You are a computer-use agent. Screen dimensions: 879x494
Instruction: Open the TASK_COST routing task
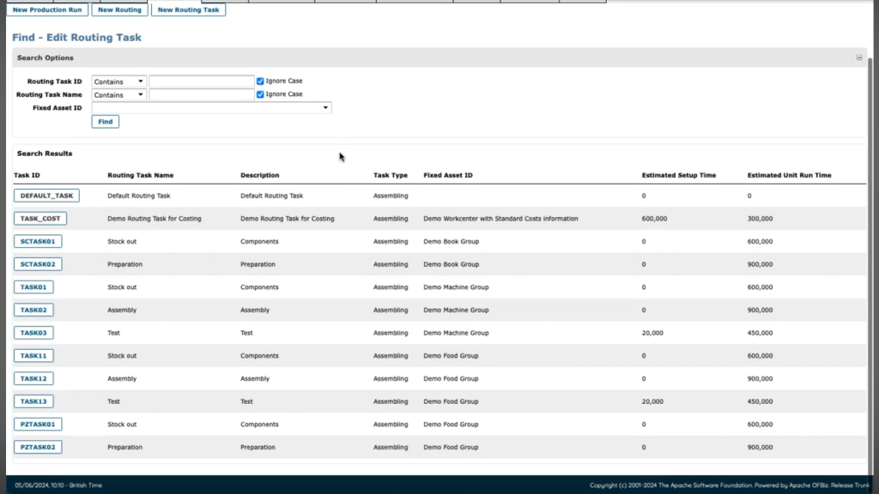(40, 219)
